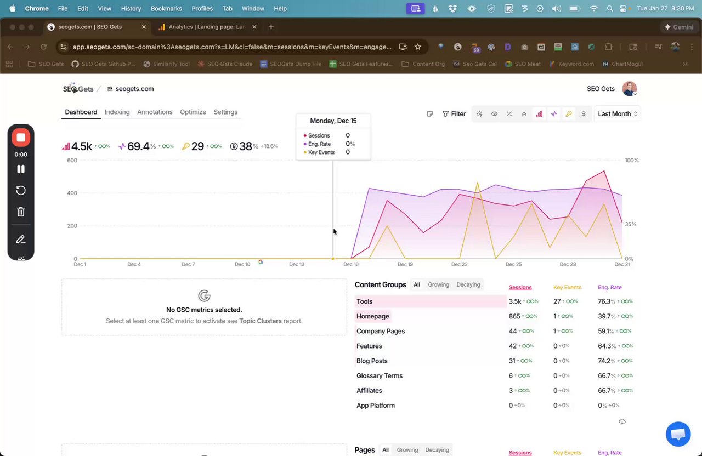Switch to the Annotations tab
This screenshot has width=702, height=456.
click(x=155, y=112)
